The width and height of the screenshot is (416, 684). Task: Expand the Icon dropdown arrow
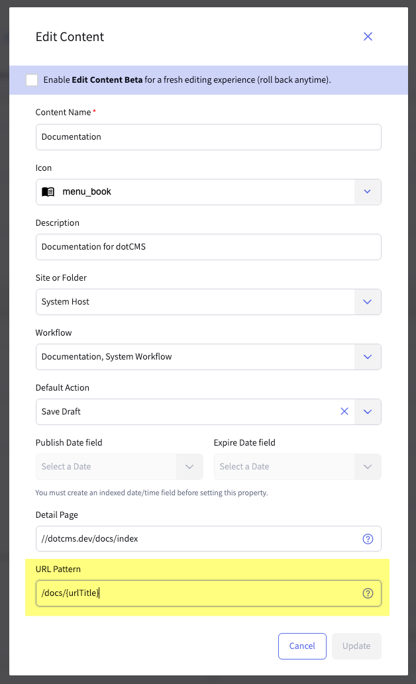pyautogui.click(x=368, y=192)
